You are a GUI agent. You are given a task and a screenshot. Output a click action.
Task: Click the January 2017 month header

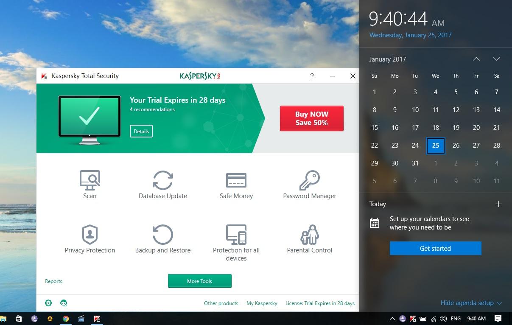(388, 59)
